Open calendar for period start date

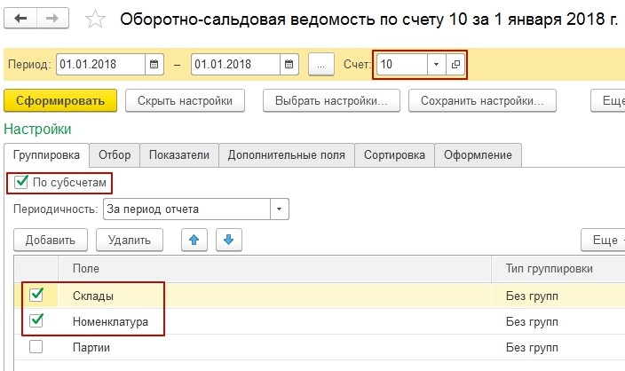[x=154, y=65]
